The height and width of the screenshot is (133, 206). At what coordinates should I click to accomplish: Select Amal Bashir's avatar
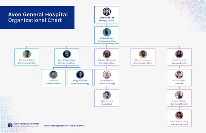tap(107, 75)
